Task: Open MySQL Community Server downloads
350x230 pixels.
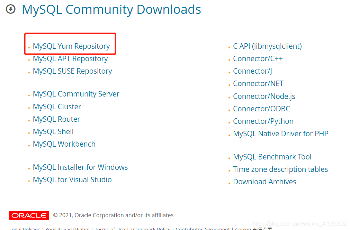Action: tap(76, 94)
